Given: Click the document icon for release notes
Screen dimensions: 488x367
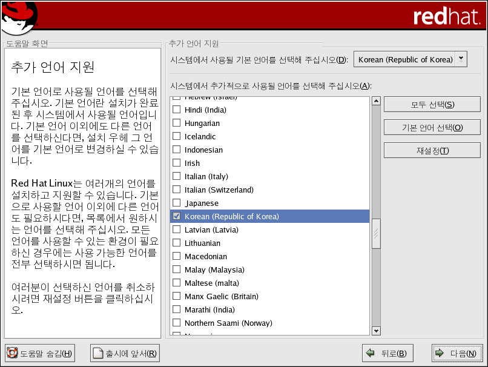Looking at the screenshot, I should [x=99, y=354].
